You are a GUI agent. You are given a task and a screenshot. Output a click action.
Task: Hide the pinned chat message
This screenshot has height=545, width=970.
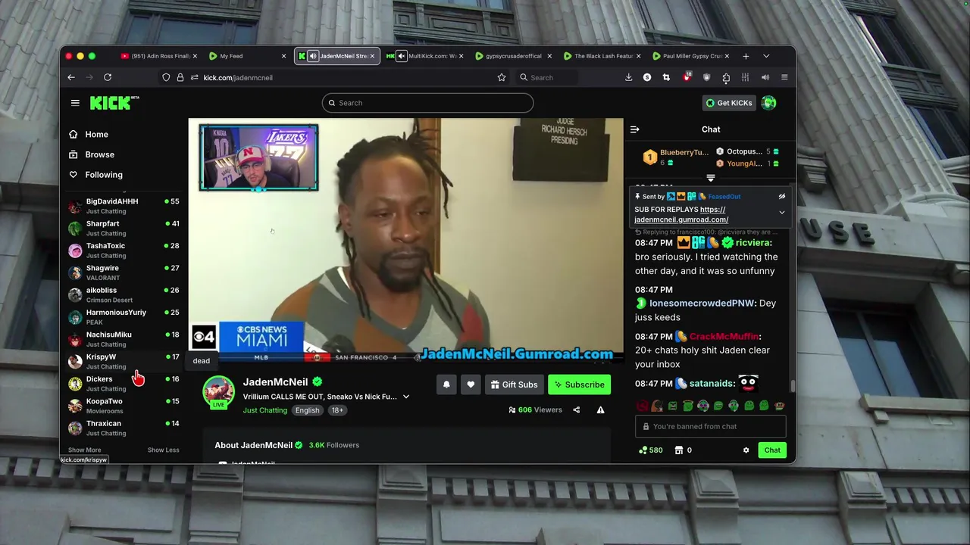781,197
